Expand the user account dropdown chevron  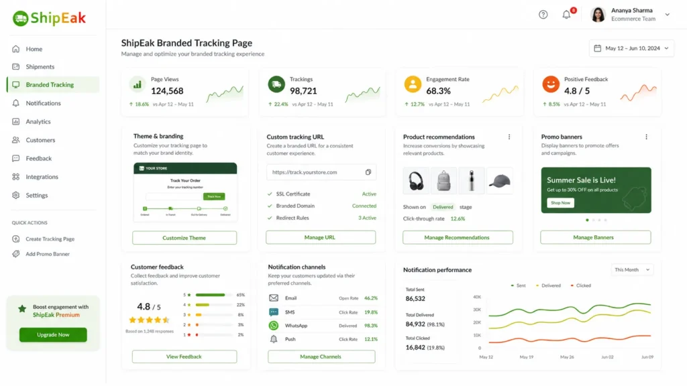tap(668, 15)
